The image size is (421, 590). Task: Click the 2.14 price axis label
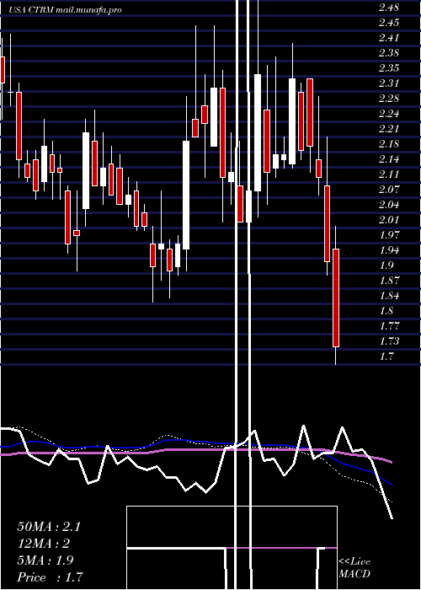(x=389, y=158)
